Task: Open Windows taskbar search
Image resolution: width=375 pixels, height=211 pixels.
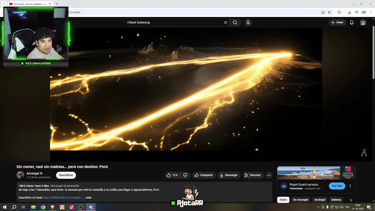Action: click(14, 207)
